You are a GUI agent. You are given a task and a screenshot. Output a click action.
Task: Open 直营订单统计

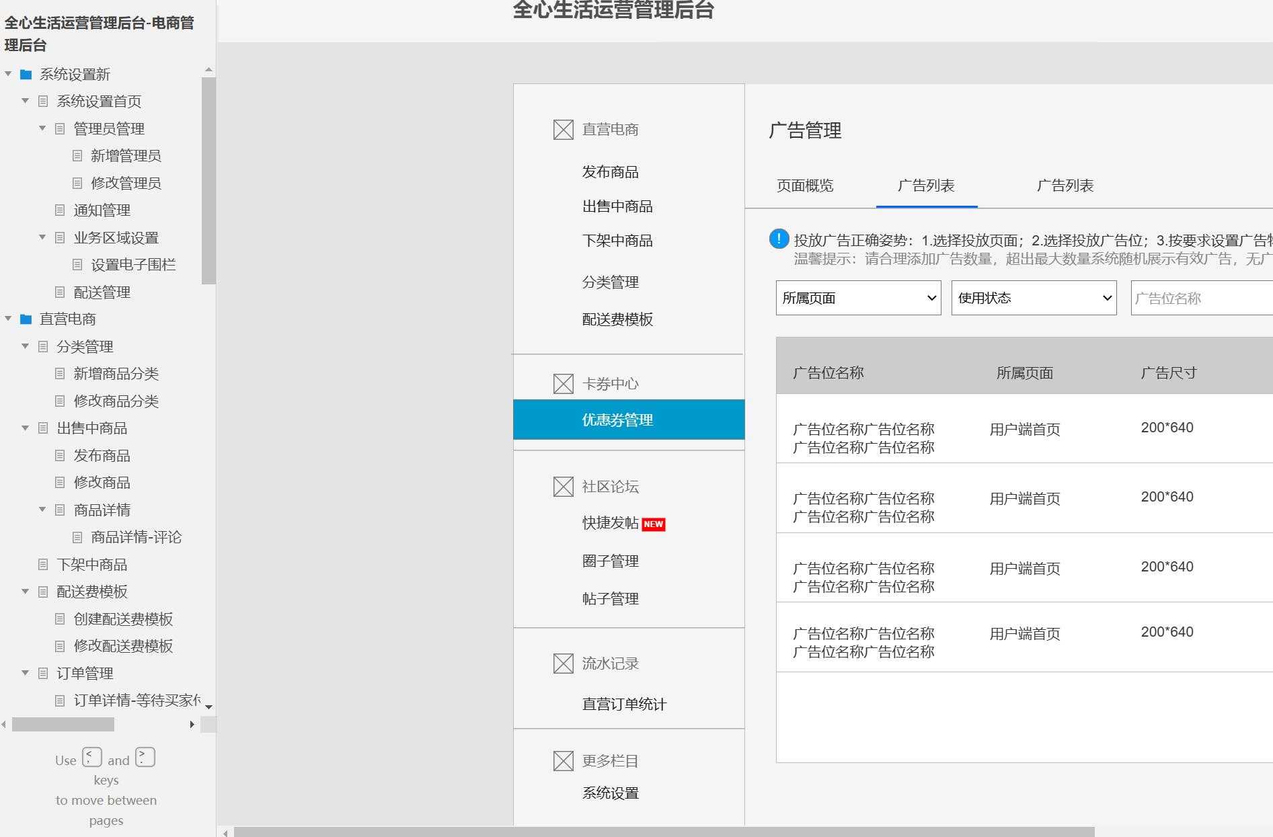tap(623, 705)
